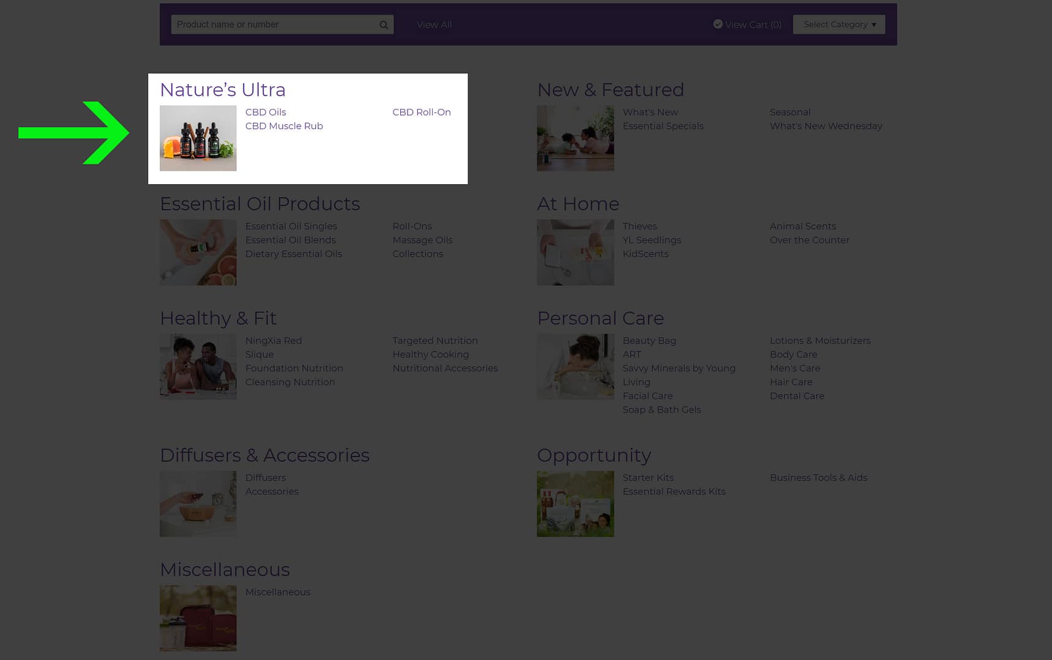The image size is (1052, 660).
Task: Open the View All link
Action: (x=434, y=25)
